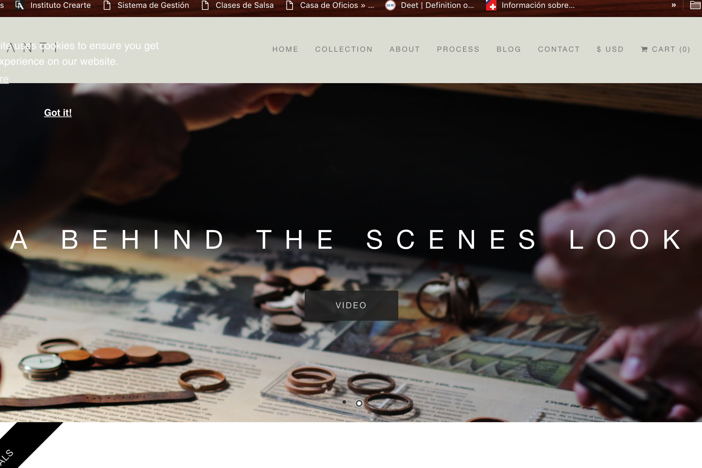Click the Sistema de Gestión page icon
The width and height of the screenshot is (702, 468).
tap(107, 5)
